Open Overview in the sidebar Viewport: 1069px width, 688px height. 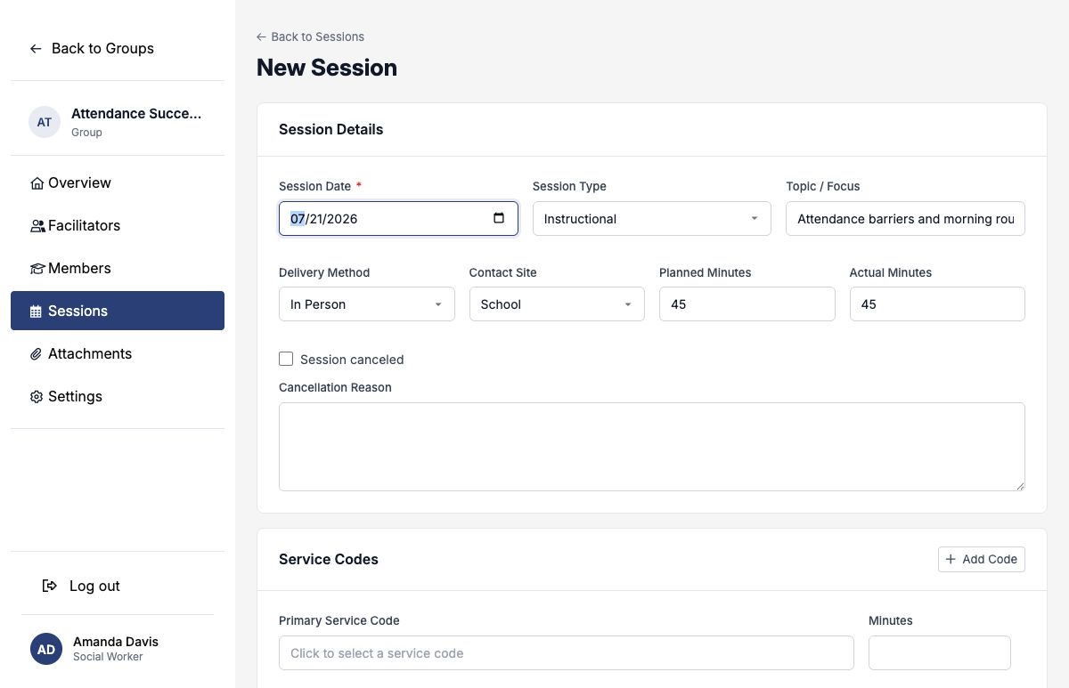coord(118,182)
